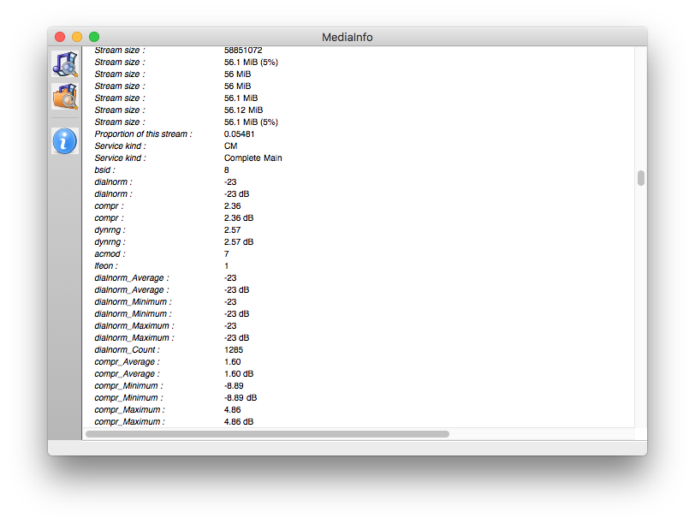
Task: Click the compr_Maximum value 4.86 without unit
Action: coord(232,409)
